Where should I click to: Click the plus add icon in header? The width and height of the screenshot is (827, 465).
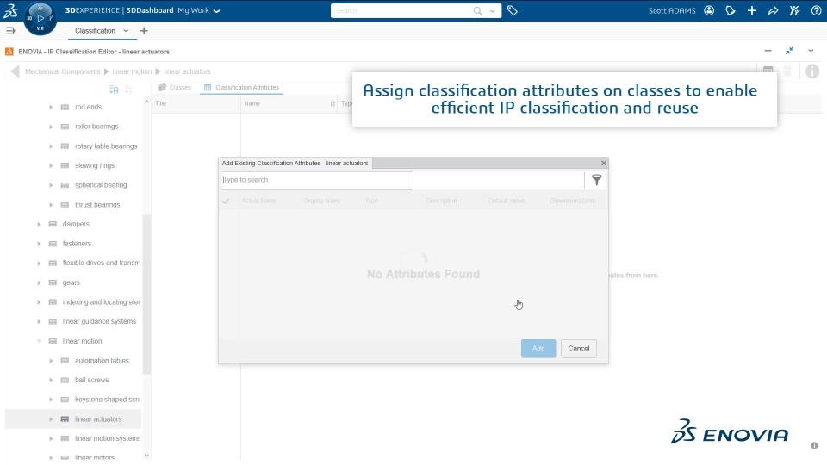click(751, 10)
